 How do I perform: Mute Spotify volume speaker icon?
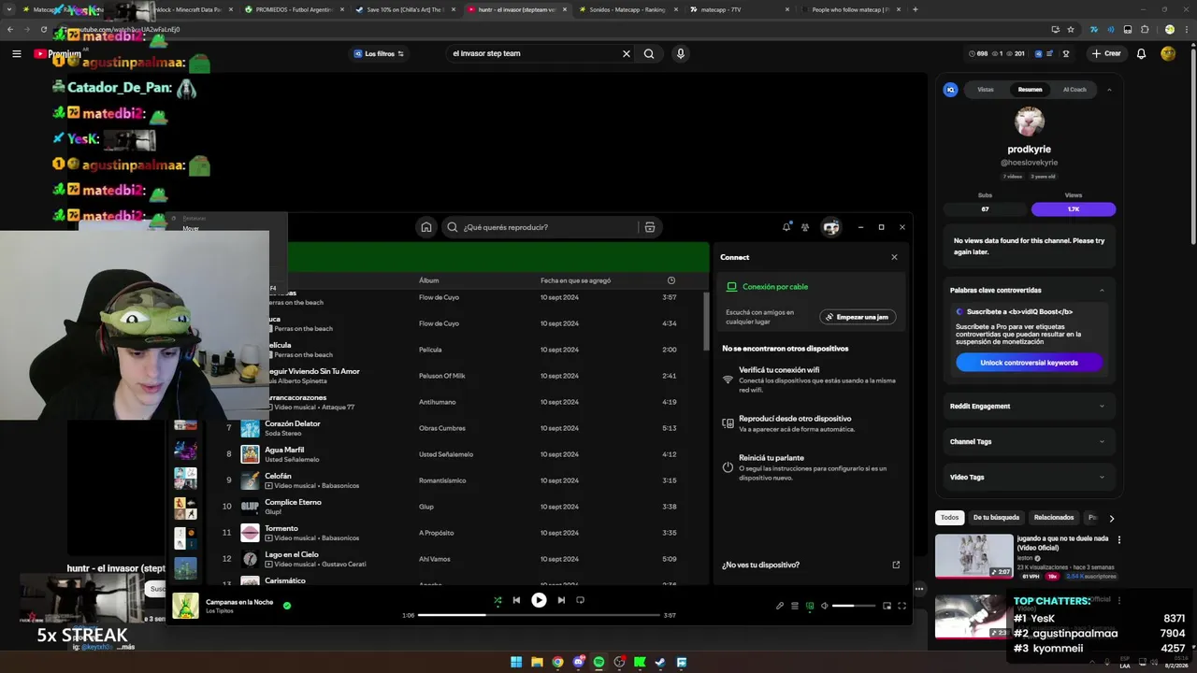(825, 606)
